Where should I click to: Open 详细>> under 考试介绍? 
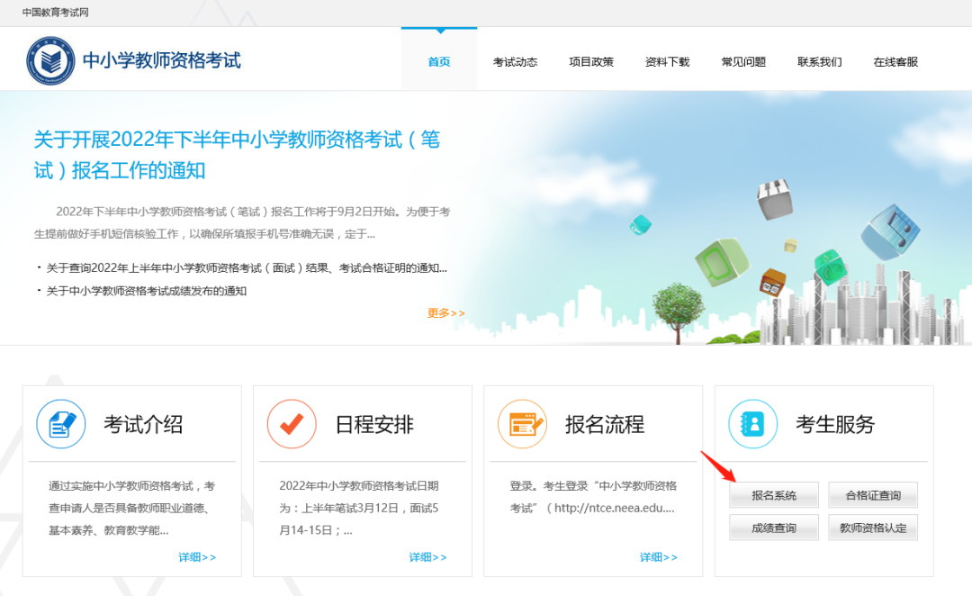[x=196, y=556]
